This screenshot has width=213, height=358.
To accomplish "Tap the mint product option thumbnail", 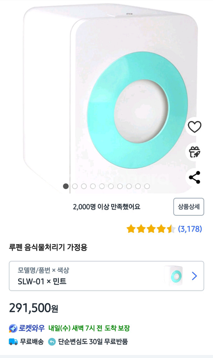I will (173, 276).
